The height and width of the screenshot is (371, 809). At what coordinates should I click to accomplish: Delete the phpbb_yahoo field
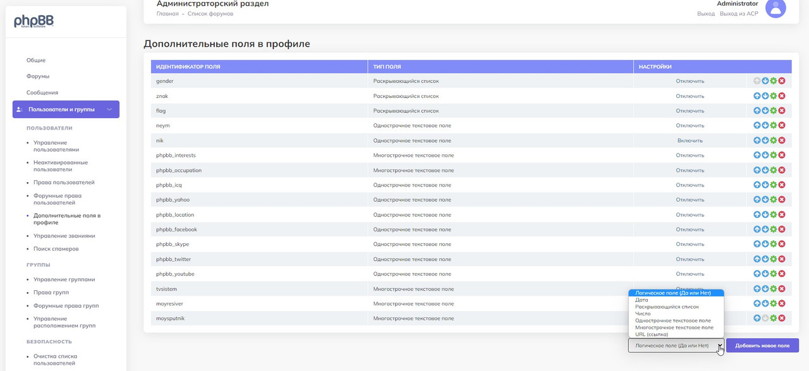(x=782, y=200)
